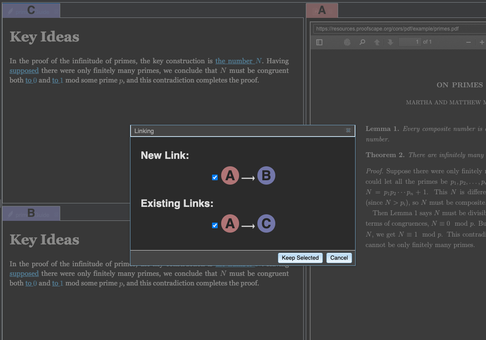The height and width of the screenshot is (340, 486).
Task: Click circle A in the Existing Links row
Action: pyautogui.click(x=230, y=223)
